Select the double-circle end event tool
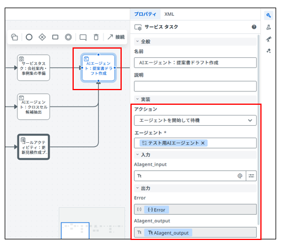282x247 pixels. point(68,37)
